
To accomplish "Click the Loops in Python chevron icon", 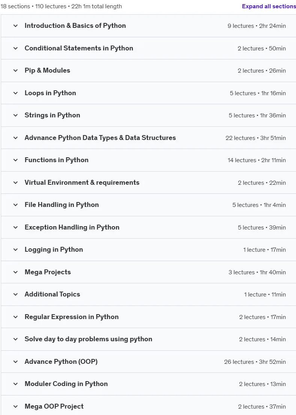I will tap(16, 93).
